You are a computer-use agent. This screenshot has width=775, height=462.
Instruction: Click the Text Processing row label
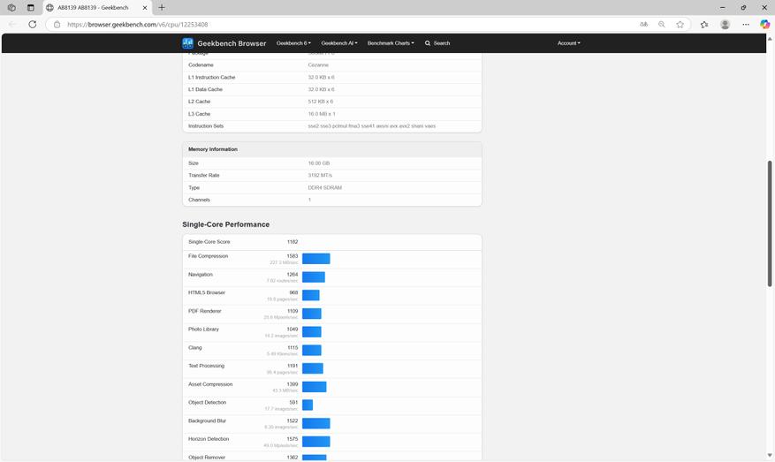click(x=206, y=366)
